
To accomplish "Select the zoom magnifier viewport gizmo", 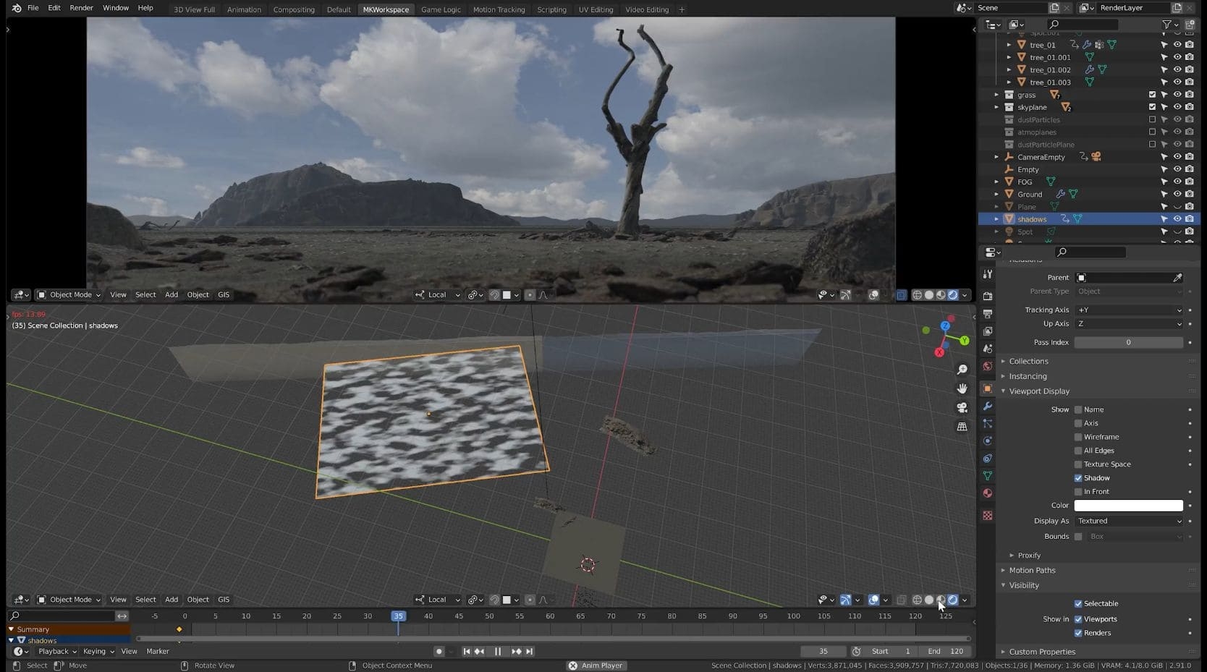I will (962, 370).
